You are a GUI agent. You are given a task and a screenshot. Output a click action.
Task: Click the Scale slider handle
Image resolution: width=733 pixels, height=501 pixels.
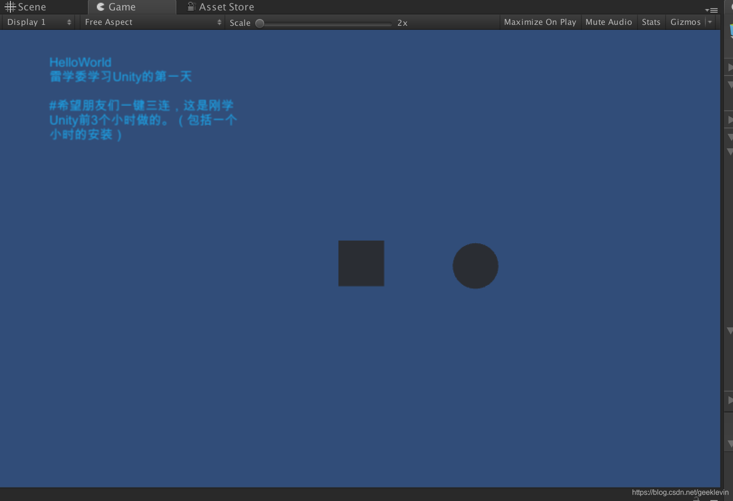pyautogui.click(x=260, y=23)
